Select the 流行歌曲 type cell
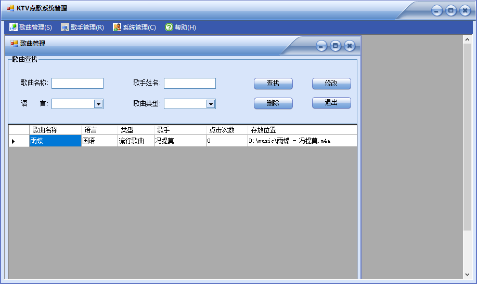 coord(136,141)
